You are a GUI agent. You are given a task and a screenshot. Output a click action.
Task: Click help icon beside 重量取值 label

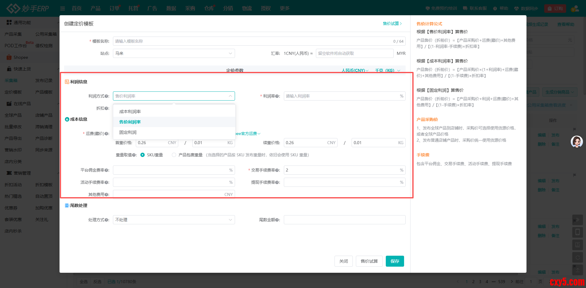134,155
